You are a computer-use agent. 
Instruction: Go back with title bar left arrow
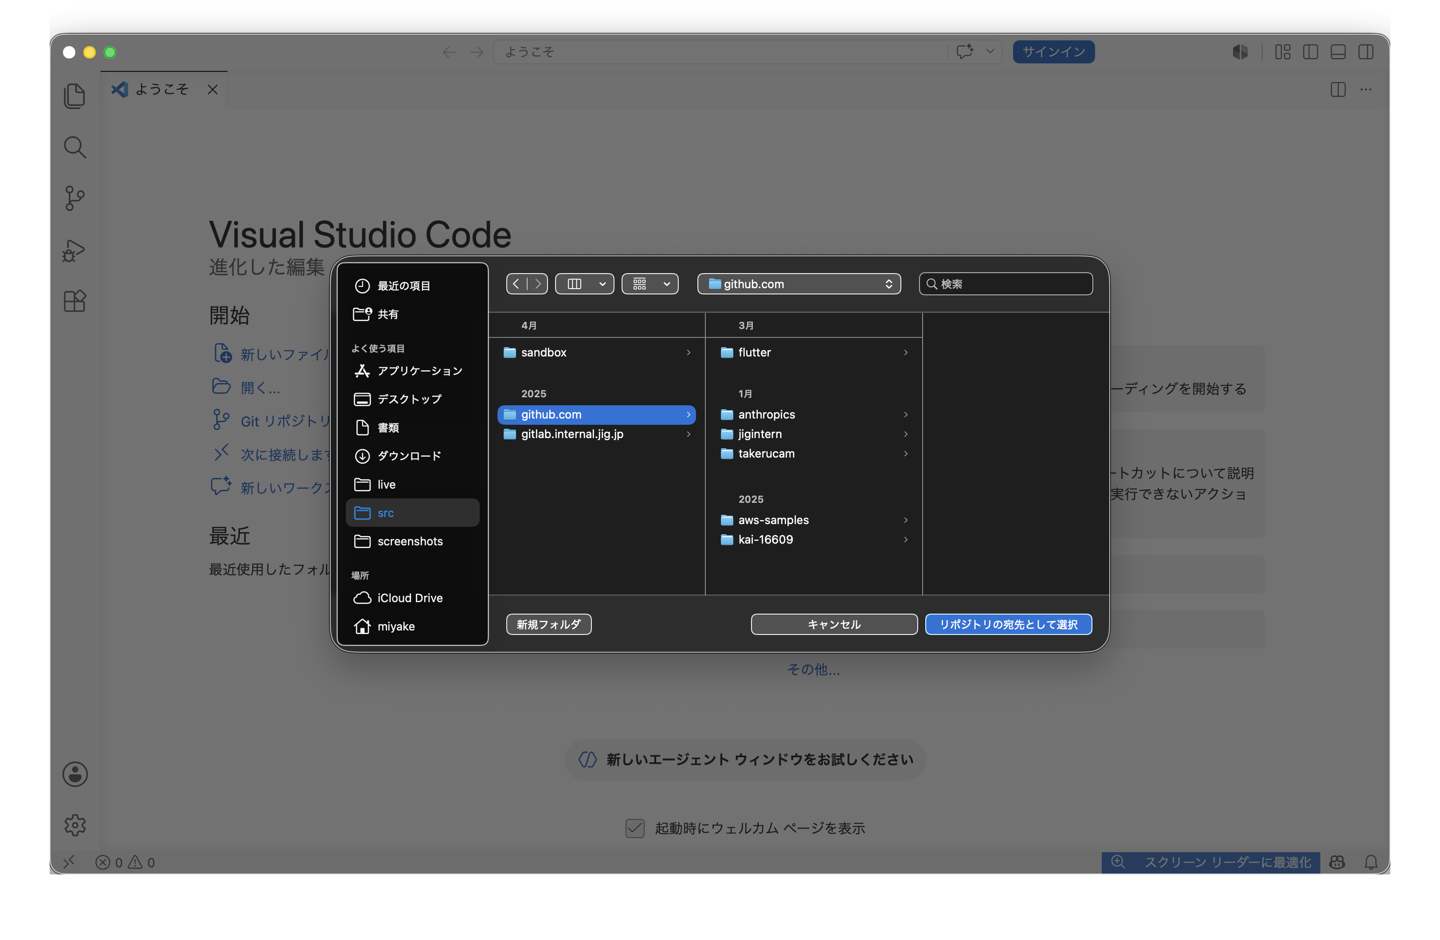click(x=449, y=52)
